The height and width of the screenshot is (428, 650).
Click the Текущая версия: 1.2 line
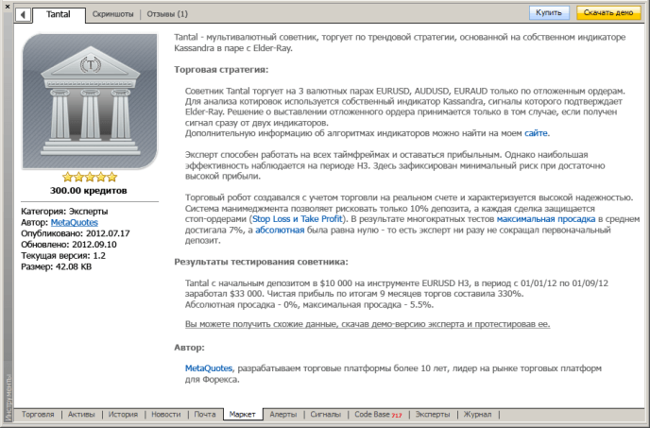(63, 255)
